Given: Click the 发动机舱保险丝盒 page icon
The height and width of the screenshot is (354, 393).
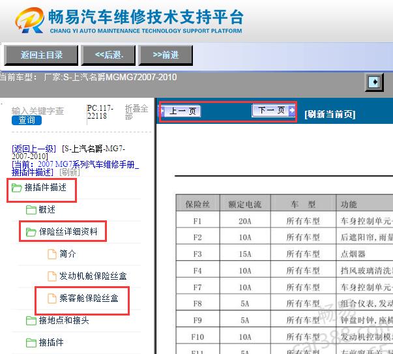Looking at the screenshot, I should (52, 276).
